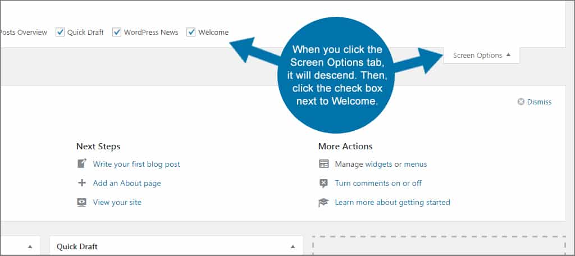This screenshot has width=575, height=256.
Task: Uncheck the Quick Draft checkbox
Action: [60, 32]
